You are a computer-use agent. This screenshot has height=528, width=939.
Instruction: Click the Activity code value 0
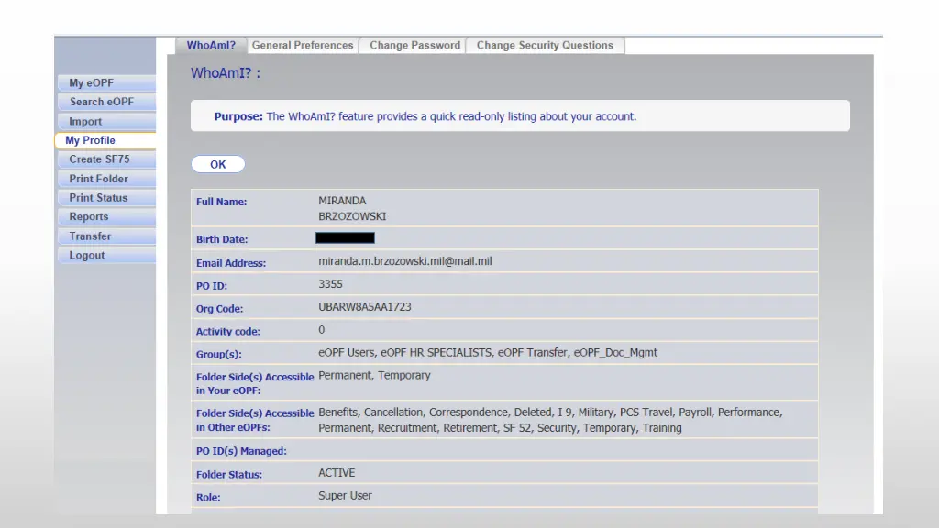322,330
